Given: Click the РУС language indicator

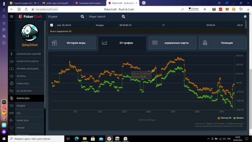Looking at the screenshot, I should (x=229, y=139).
